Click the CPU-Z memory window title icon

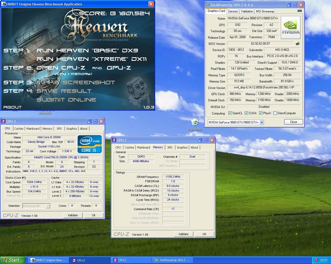(114, 140)
